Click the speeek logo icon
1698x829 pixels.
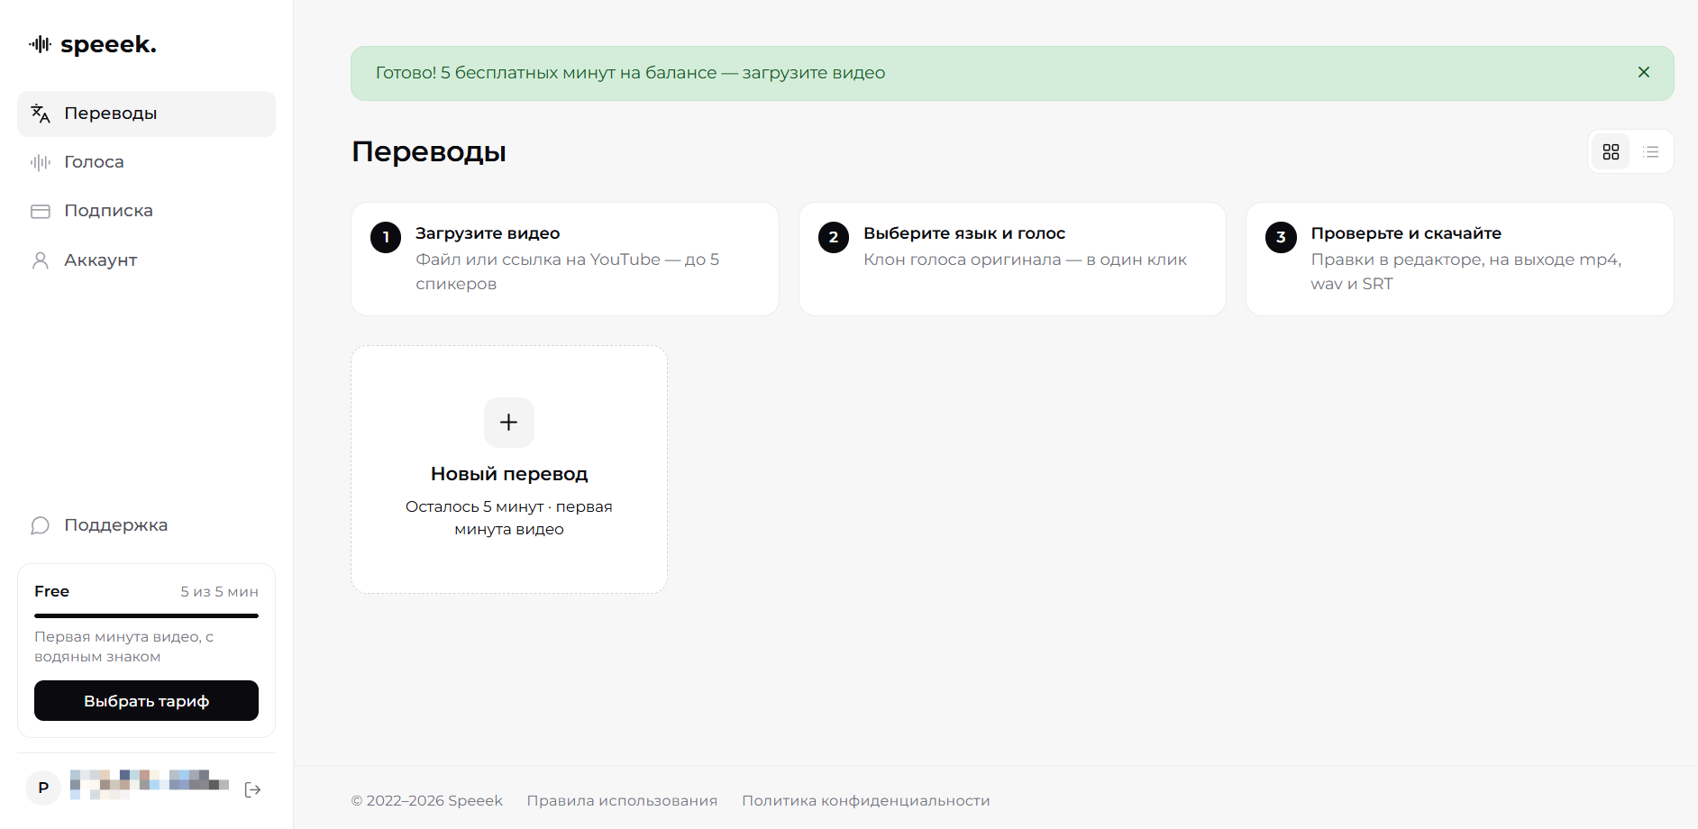41,44
